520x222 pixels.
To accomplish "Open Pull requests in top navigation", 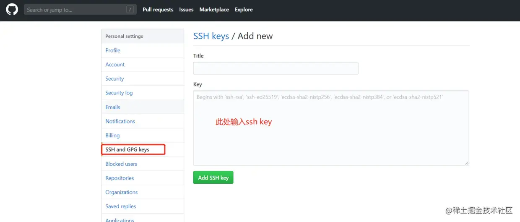I will click(158, 10).
